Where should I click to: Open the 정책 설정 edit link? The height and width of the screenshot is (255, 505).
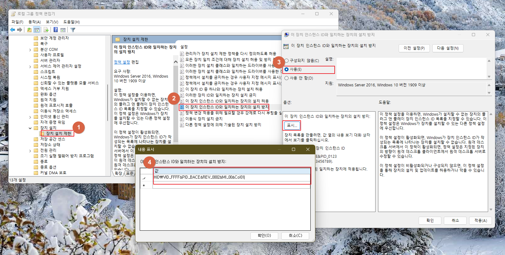tap(122, 62)
